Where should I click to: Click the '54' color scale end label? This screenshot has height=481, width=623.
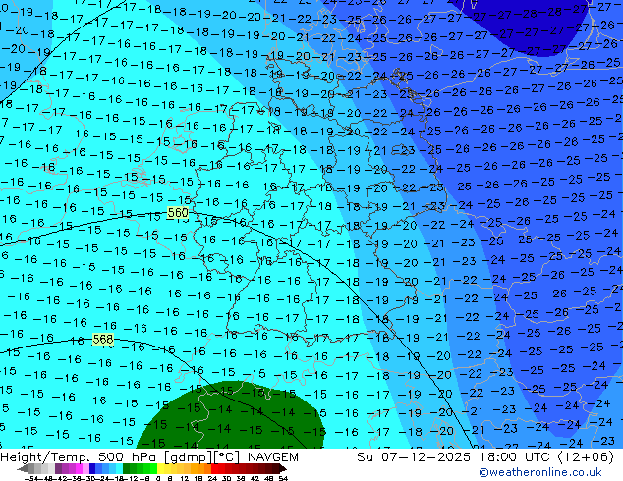pos(283,478)
